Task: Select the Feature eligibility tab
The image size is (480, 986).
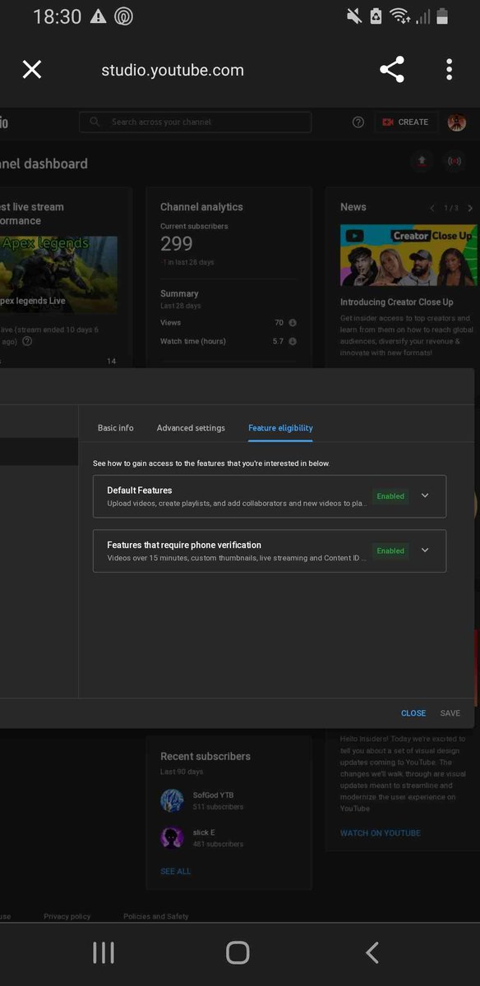Action: (x=280, y=428)
